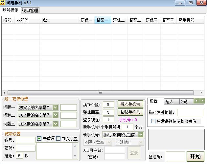Click 答案一 column header

click(103, 20)
